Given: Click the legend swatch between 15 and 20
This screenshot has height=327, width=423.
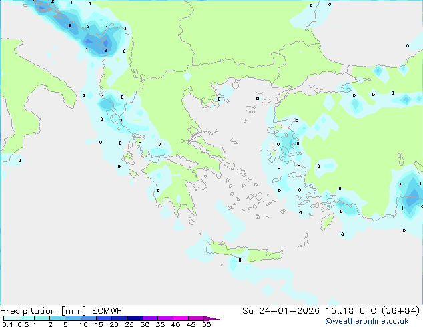Looking at the screenshot, I should tap(104, 318).
